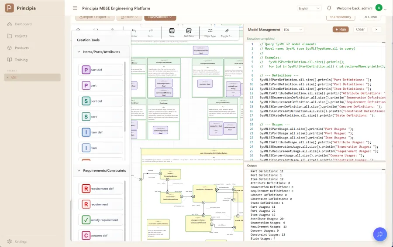Screen dimensions: 393x247
Task: Click the Save diagram icon
Action: tap(172, 31)
